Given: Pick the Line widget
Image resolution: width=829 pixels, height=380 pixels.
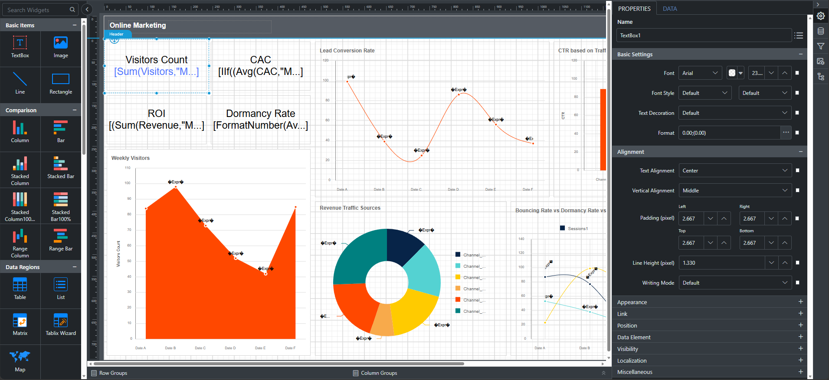Looking at the screenshot, I should point(20,84).
